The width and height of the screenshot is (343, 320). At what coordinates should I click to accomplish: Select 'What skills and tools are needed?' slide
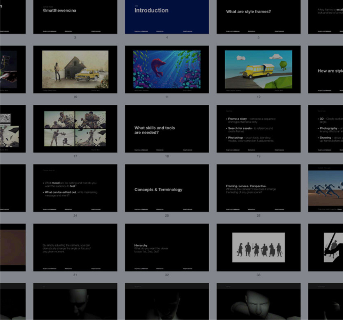[167, 129]
